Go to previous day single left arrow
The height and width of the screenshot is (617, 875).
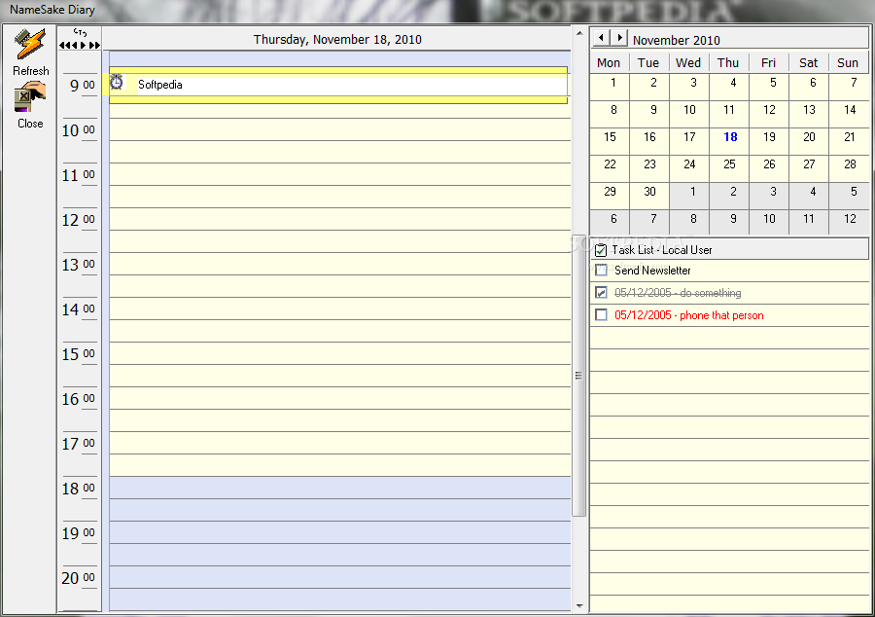coord(76,45)
